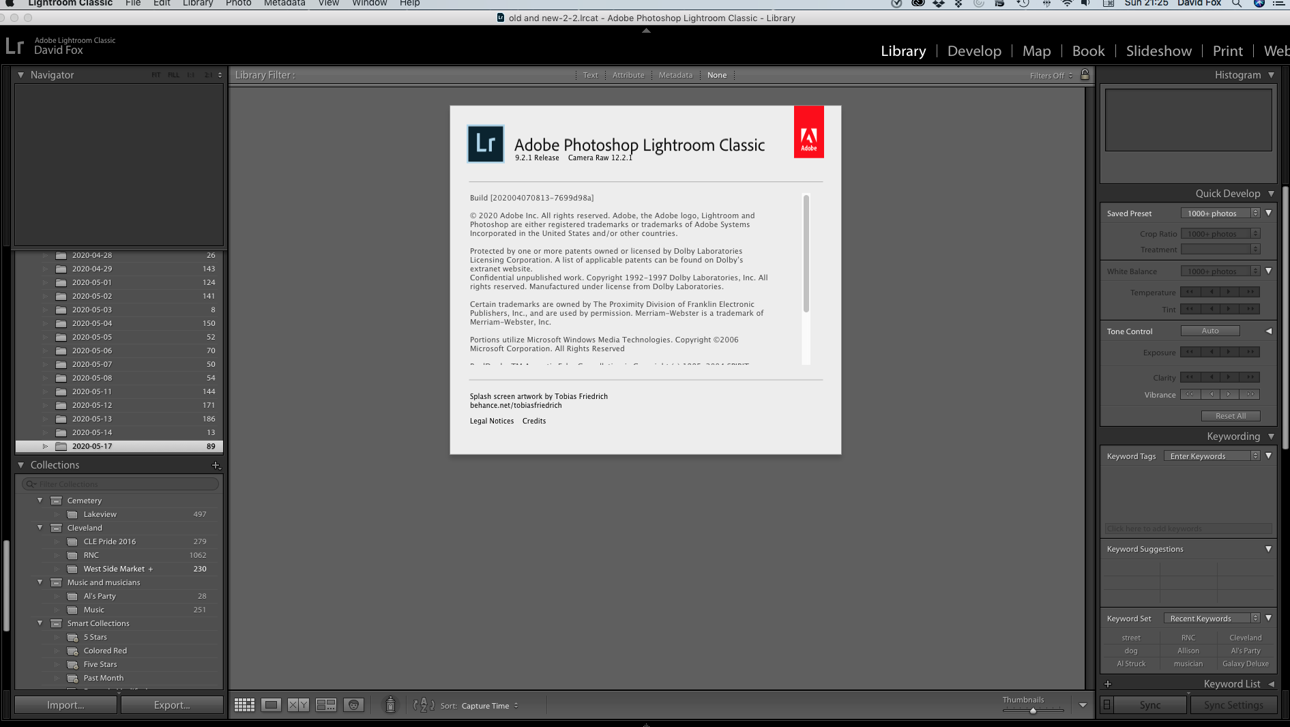Open Dropbox menu bar icon

coord(939,3)
